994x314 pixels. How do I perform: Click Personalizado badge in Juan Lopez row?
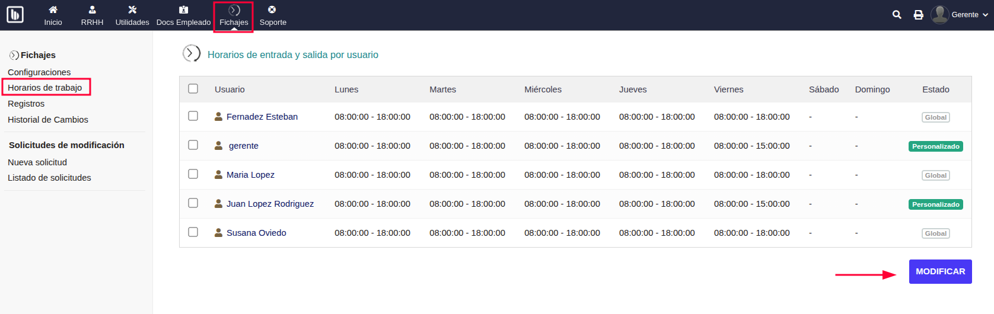point(935,204)
